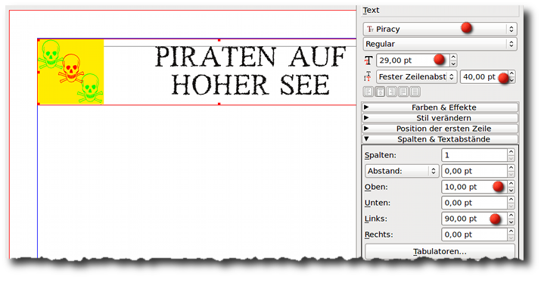Click the Oben 10,00 pt field

pyautogui.click(x=474, y=187)
